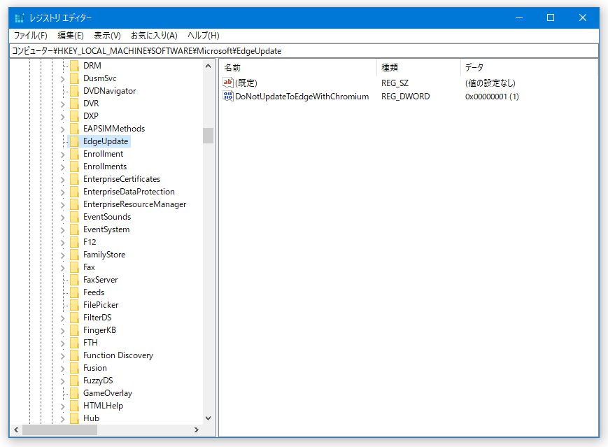Click the GameOverlay folder icon
Viewport: 608px width, 447px height.
[74, 394]
